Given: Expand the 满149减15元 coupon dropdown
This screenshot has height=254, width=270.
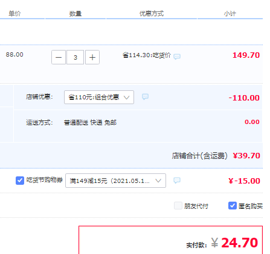Looking at the screenshot, I should (x=115, y=181).
